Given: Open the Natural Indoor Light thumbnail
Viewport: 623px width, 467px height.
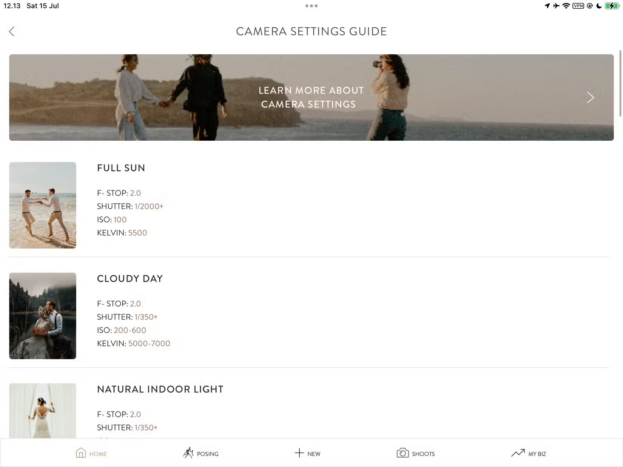Looking at the screenshot, I should point(43,410).
